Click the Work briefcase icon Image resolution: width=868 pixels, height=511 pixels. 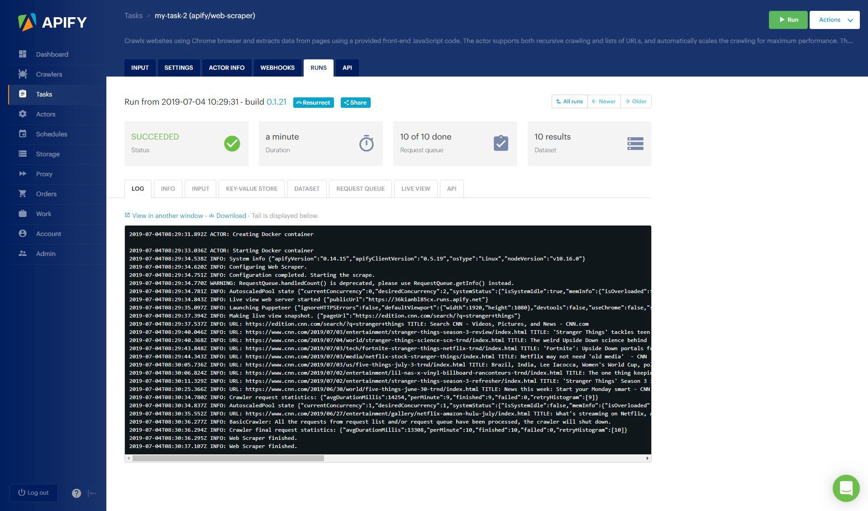click(x=23, y=213)
